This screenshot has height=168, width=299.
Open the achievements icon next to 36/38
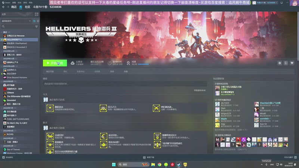pos(128,63)
